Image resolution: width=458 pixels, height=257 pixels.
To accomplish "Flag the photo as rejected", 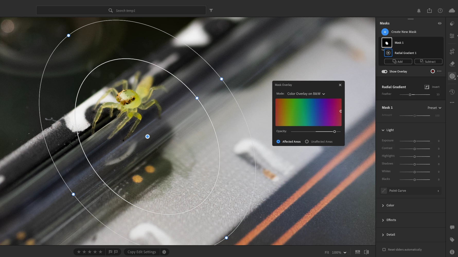I will click(116, 252).
